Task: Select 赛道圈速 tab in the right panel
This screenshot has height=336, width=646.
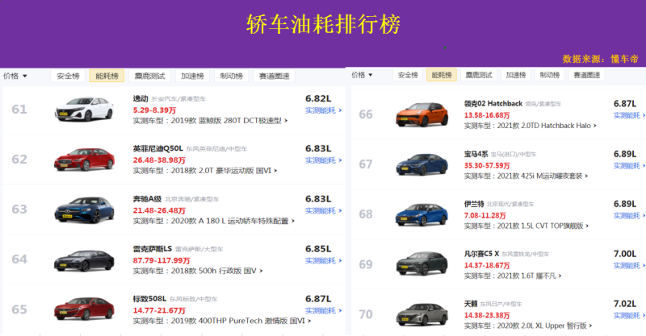Action: click(587, 75)
